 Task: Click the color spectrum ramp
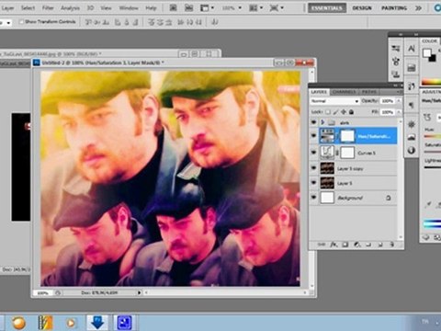[x=431, y=82]
